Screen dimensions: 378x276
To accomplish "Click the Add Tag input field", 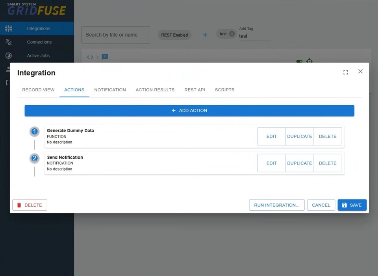I will coord(254,36).
